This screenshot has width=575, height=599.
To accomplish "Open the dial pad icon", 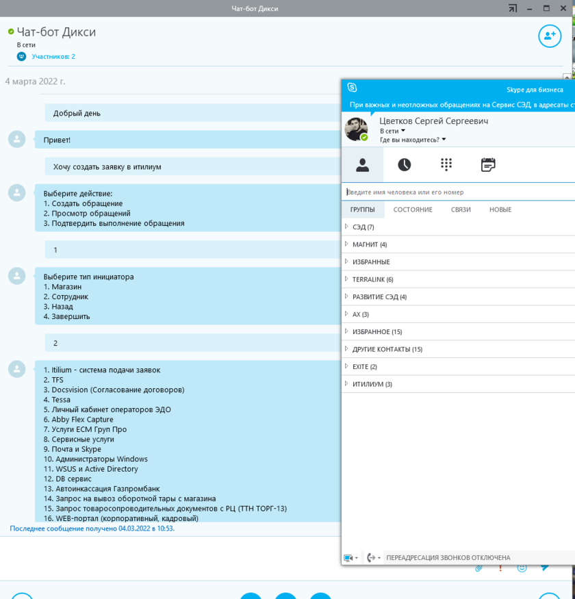I will [x=446, y=165].
